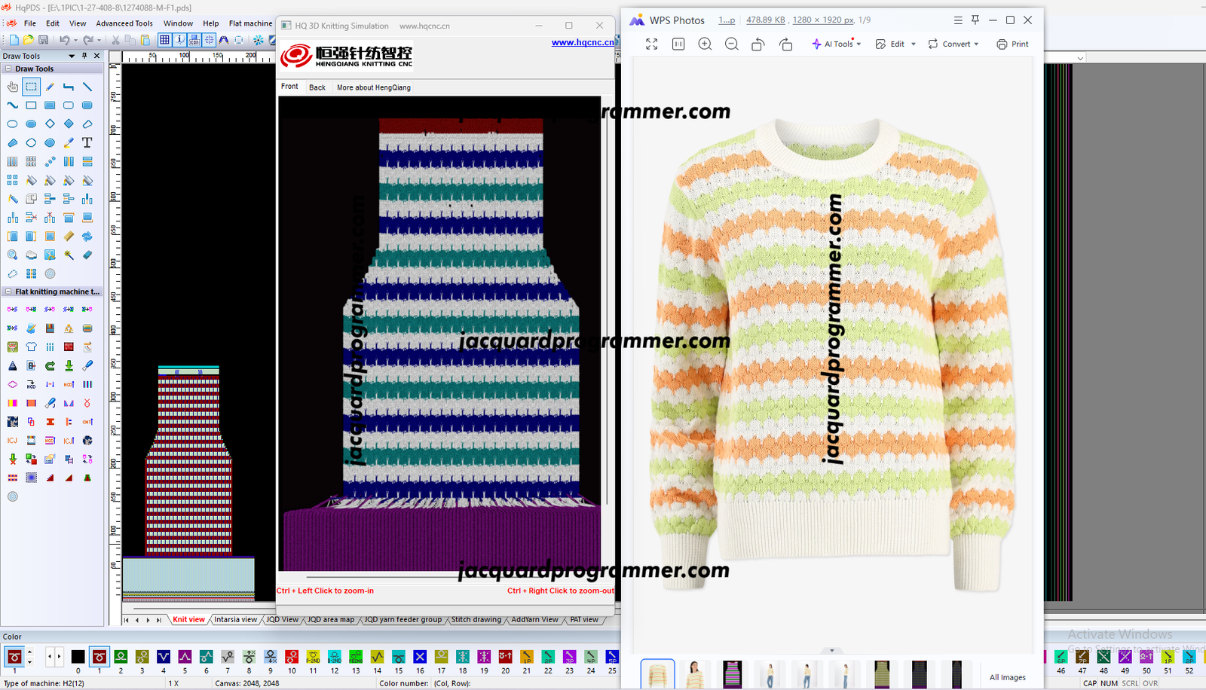The image size is (1206, 690).
Task: Select the rectangular selection tool
Action: (31, 87)
